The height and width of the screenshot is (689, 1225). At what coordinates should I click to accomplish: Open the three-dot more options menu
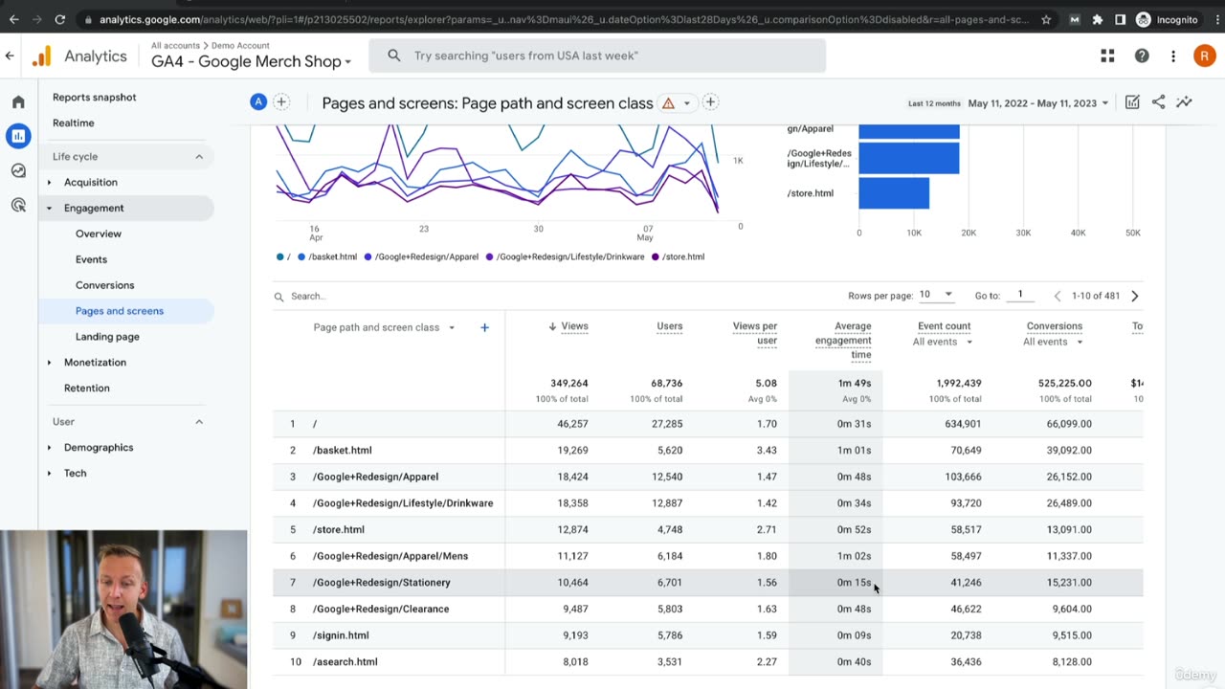1173,56
